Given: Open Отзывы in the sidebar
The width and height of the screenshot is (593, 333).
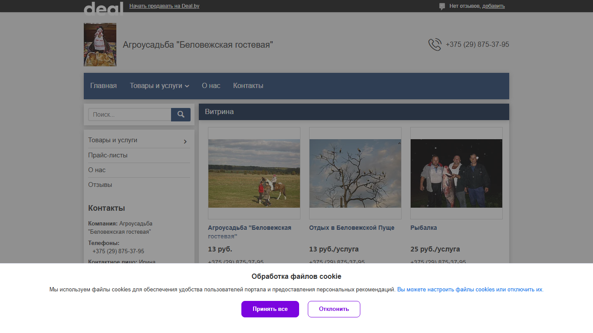Looking at the screenshot, I should (x=100, y=185).
